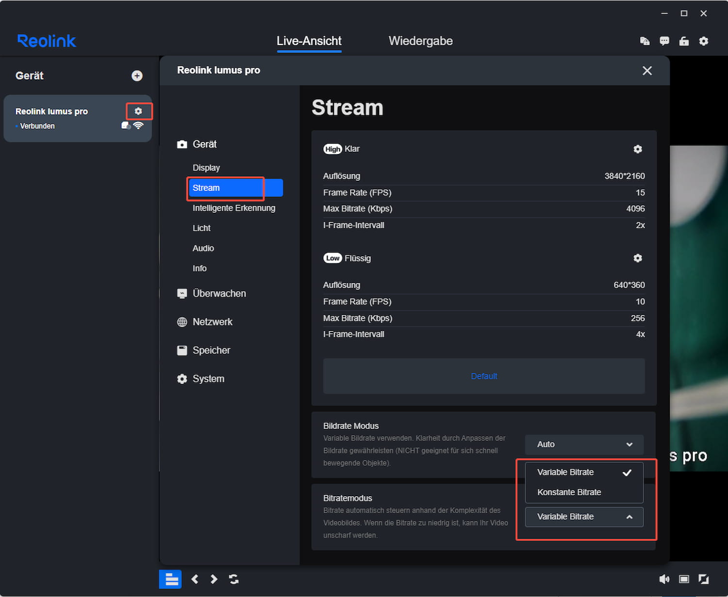This screenshot has height=597, width=728.
Task: Add a new device with the plus icon
Action: (x=137, y=76)
